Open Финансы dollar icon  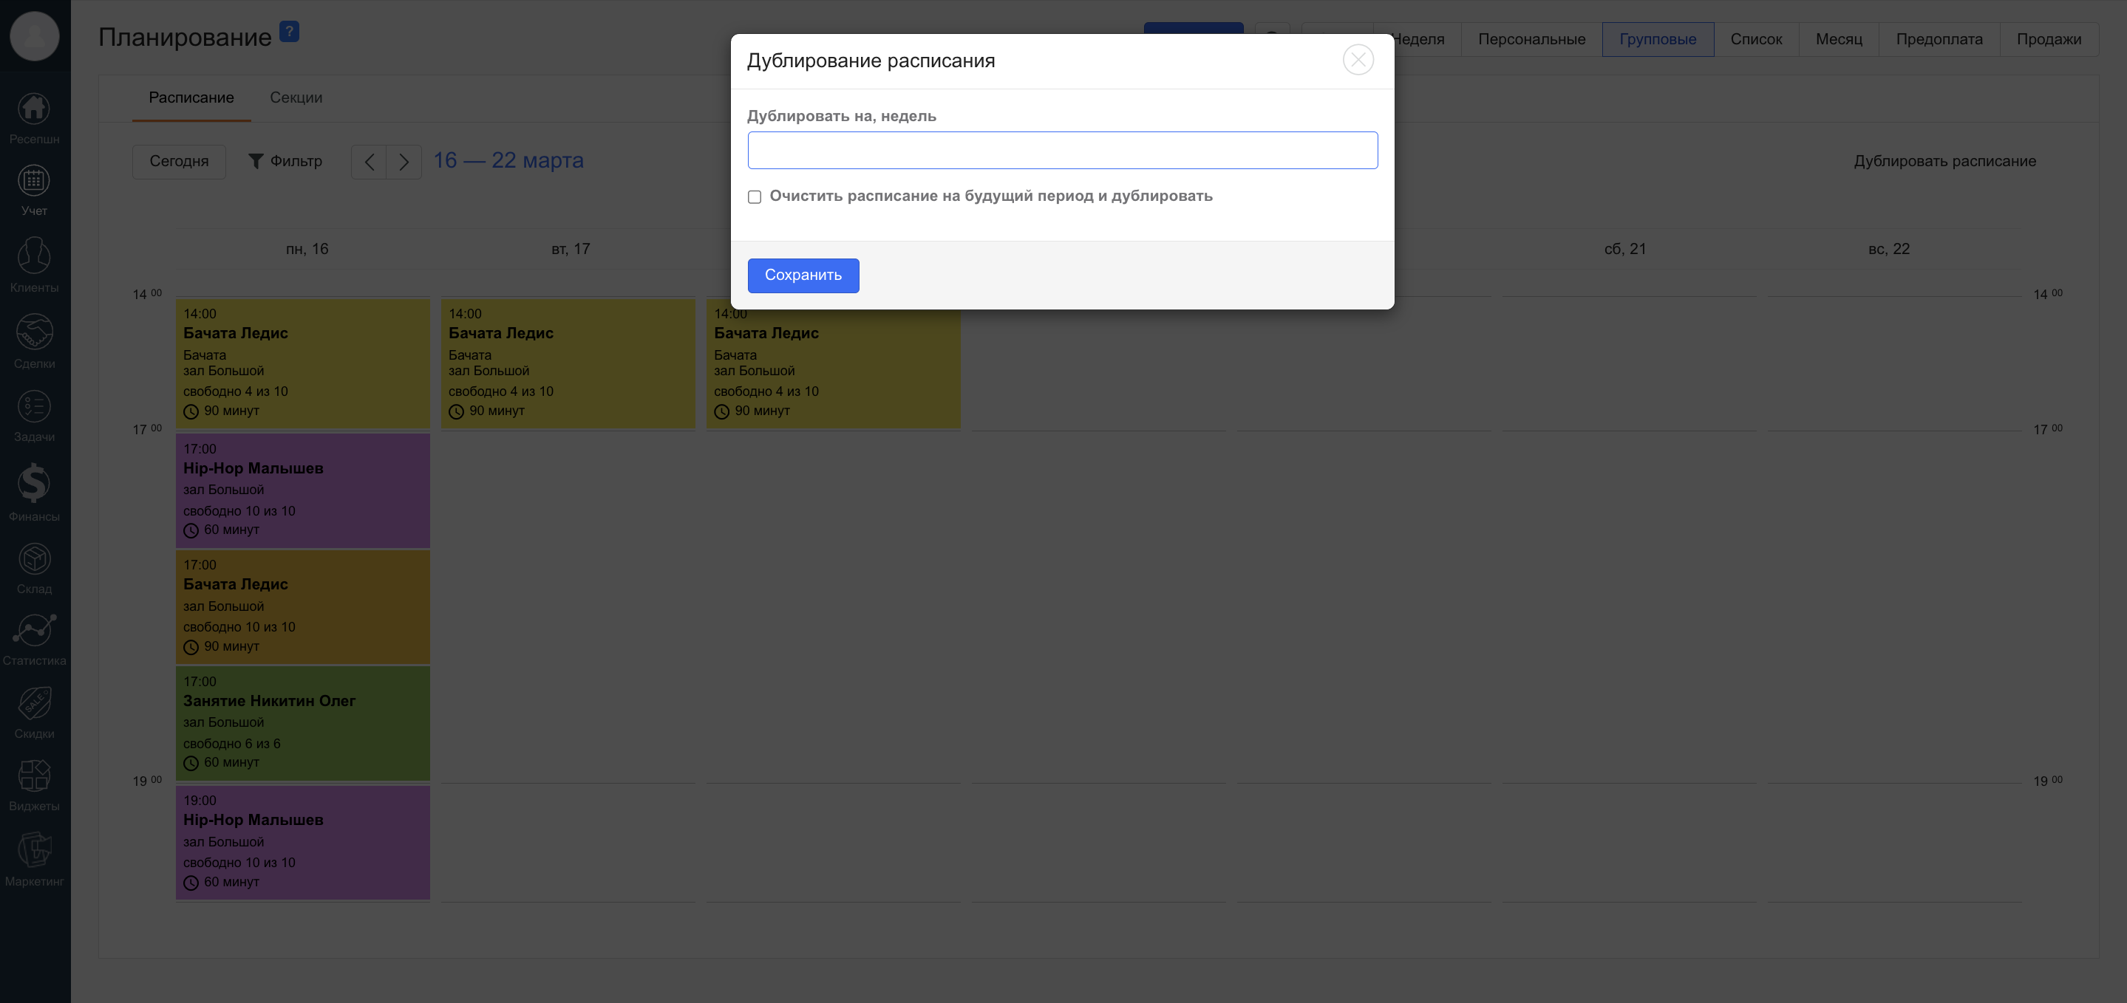pos(34,484)
